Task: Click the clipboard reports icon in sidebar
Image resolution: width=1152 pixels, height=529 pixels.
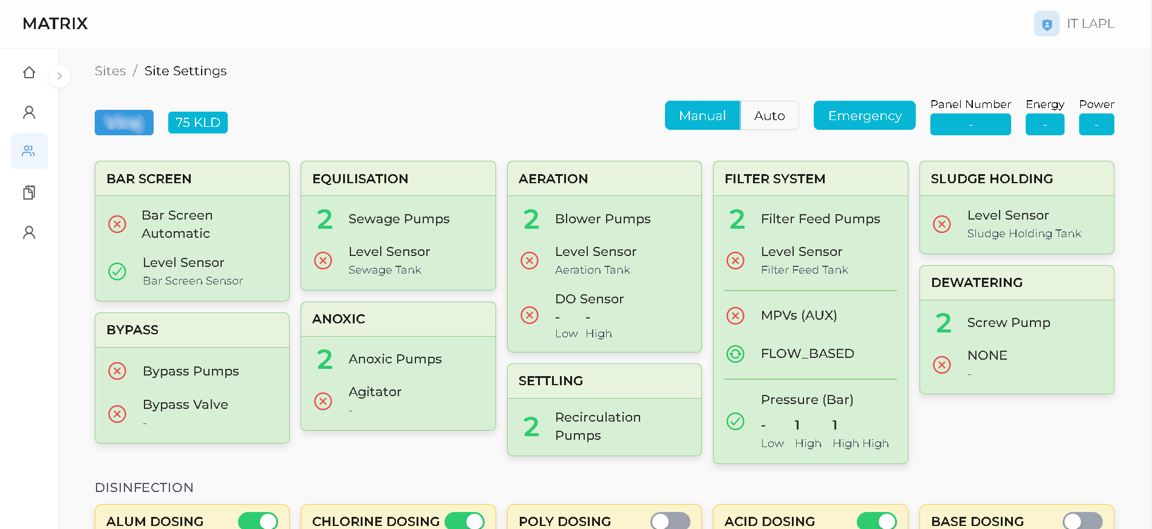Action: pos(29,192)
